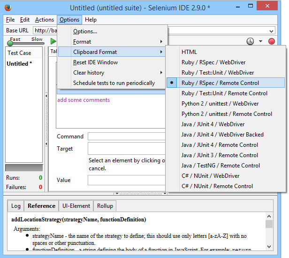The width and height of the screenshot is (289, 258).
Task: Select C# / NUnit / WebDriver format
Action: point(226,176)
